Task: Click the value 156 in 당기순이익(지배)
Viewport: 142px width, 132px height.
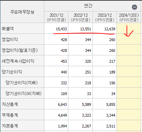Action: tap(112, 83)
